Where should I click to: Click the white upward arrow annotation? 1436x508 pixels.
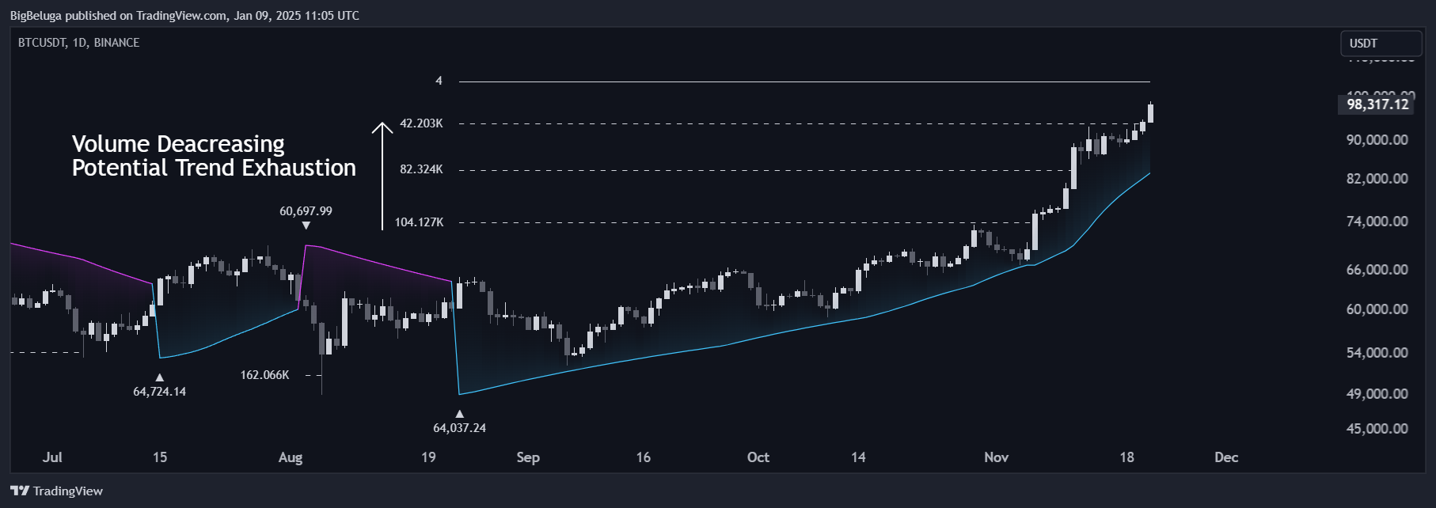pyautogui.click(x=382, y=176)
